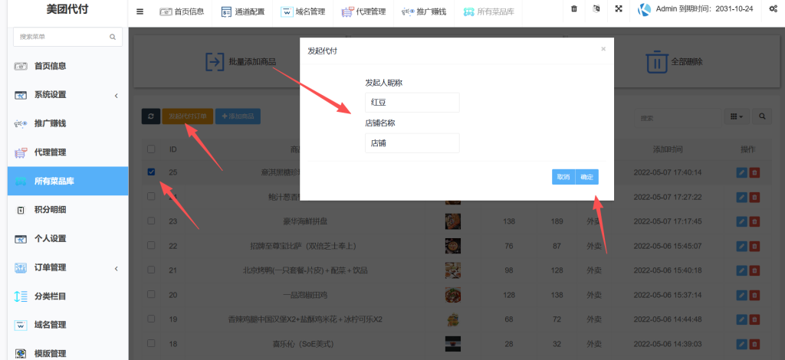Click the delete icon for row 22

click(x=754, y=246)
